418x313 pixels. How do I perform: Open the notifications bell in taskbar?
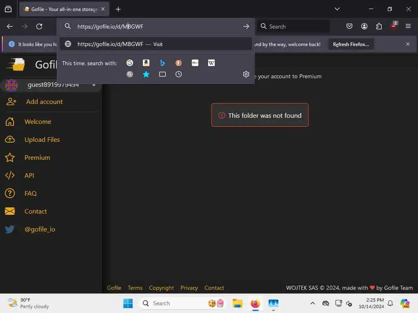point(390,303)
